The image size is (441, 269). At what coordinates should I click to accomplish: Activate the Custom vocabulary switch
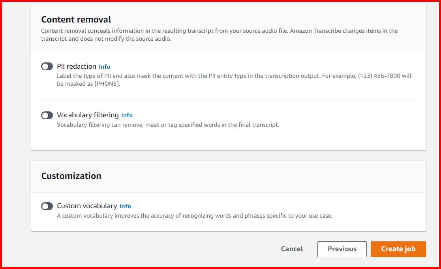[47, 206]
